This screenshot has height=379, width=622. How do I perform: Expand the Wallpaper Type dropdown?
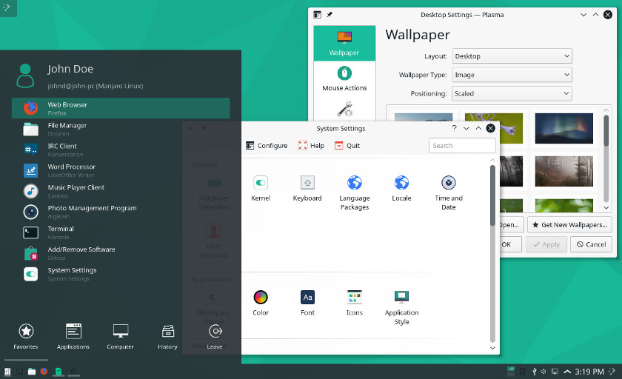tap(512, 75)
